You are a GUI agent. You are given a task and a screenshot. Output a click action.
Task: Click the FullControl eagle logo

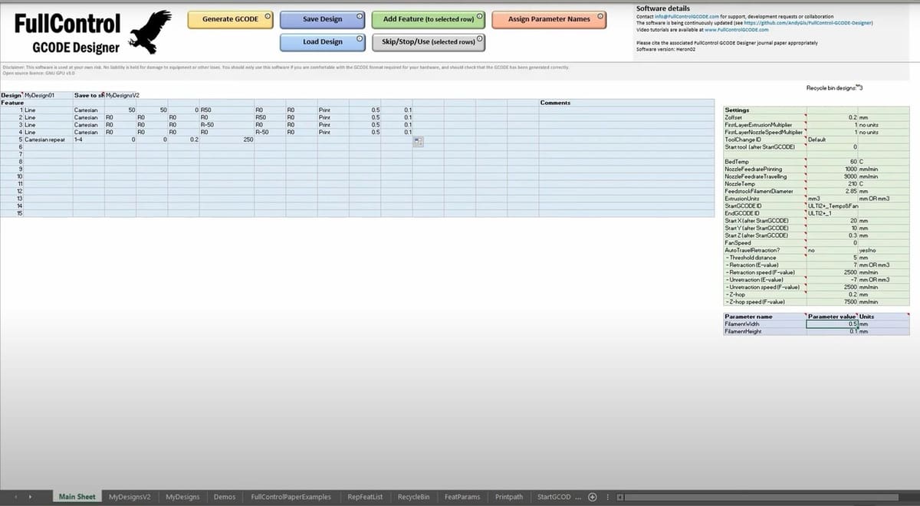[x=150, y=32]
